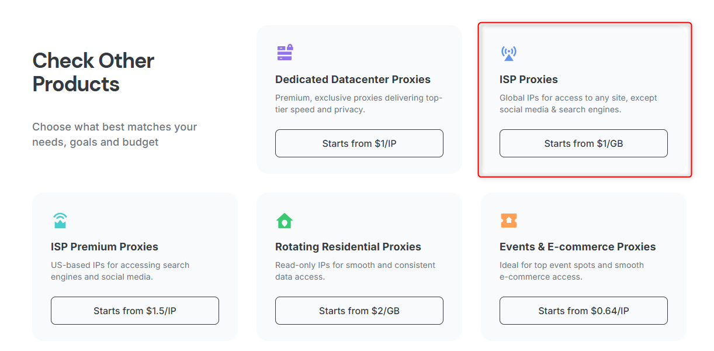Click the Dedicated Datacenter Proxies server icon
The height and width of the screenshot is (351, 714).
285,53
